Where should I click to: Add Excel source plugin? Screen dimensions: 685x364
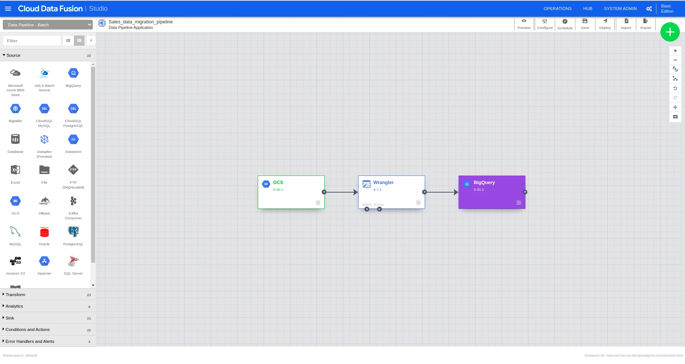coord(15,175)
